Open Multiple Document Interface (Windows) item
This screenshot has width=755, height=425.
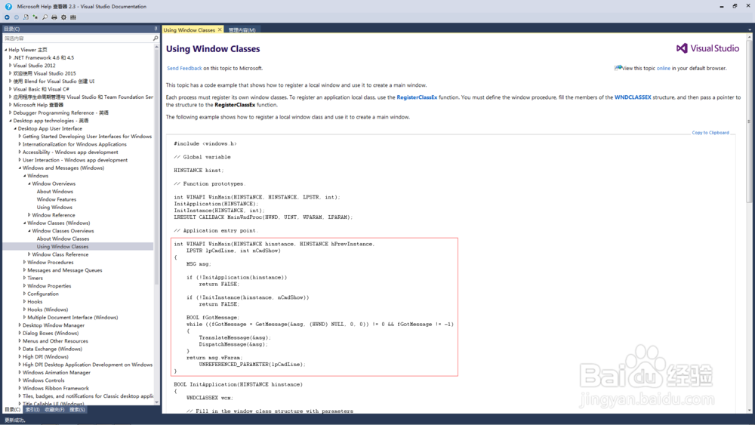point(72,317)
